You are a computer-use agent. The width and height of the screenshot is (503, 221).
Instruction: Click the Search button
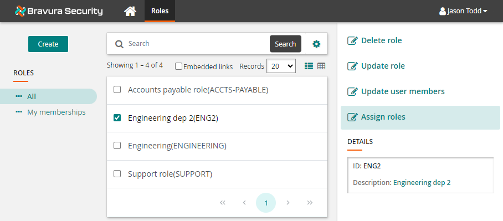coord(285,44)
